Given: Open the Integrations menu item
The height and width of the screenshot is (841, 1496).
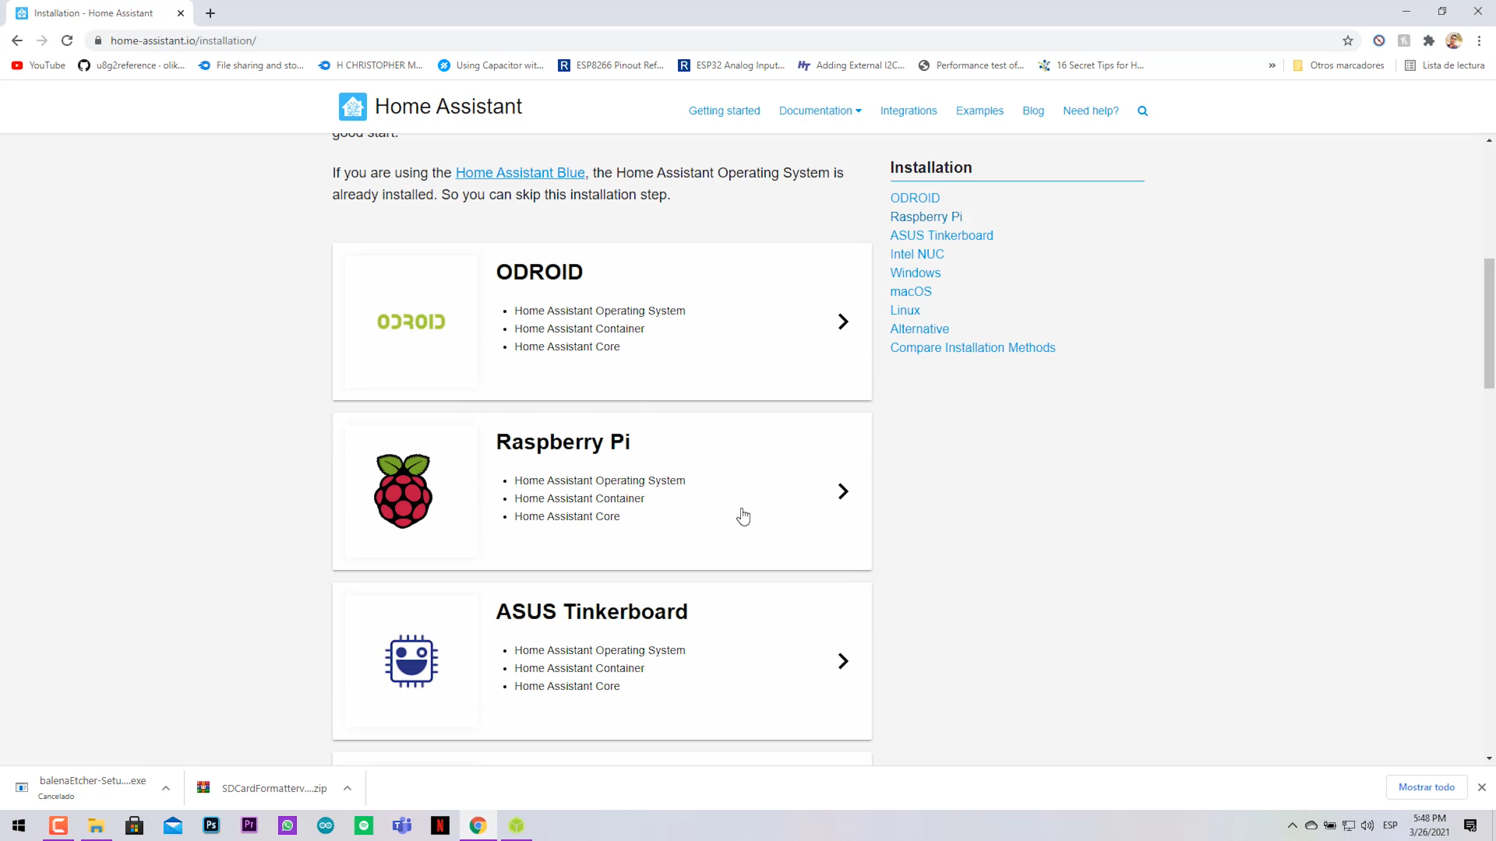Looking at the screenshot, I should [x=908, y=111].
